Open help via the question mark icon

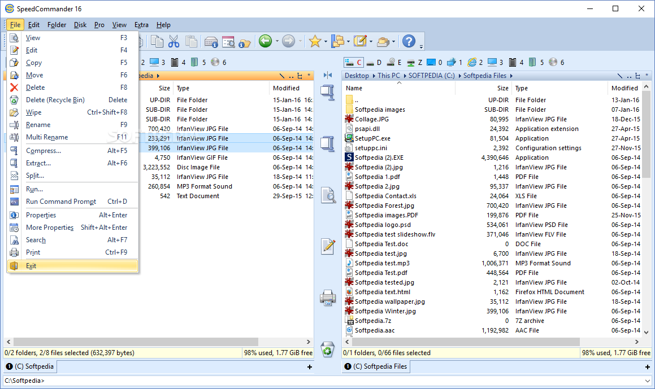[409, 41]
